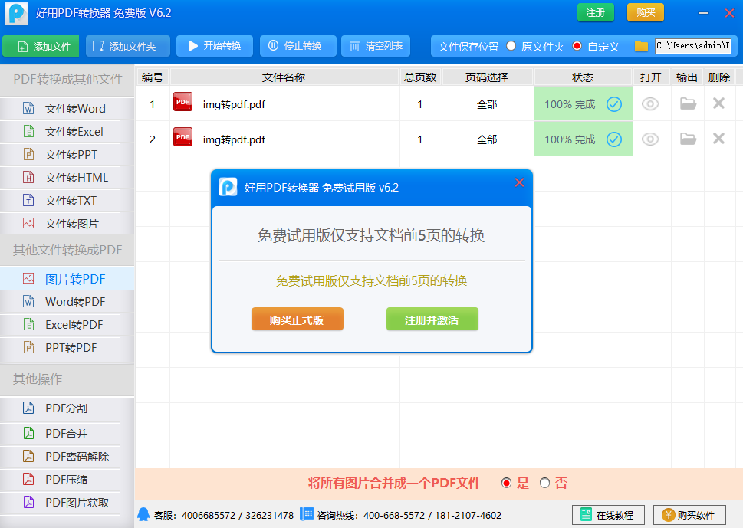
Task: Click 全部 page selection in row 2
Action: pos(487,139)
